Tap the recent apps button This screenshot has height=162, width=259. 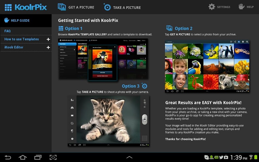38,157
